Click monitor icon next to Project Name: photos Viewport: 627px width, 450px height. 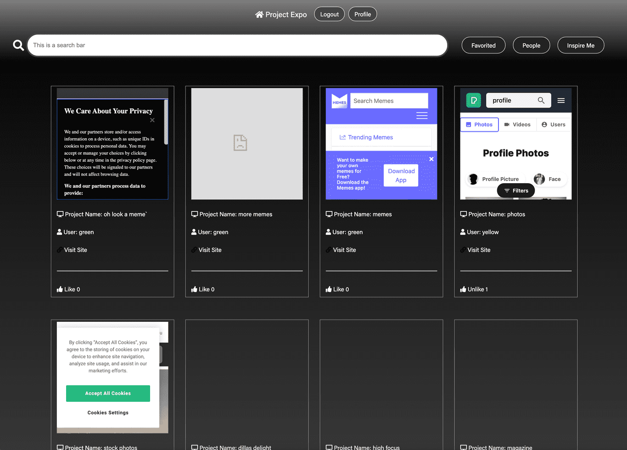tap(464, 214)
